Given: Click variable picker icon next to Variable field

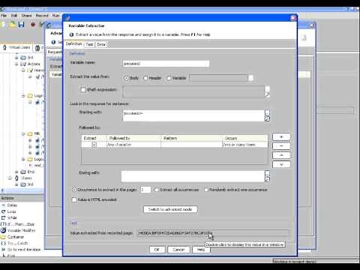Looking at the screenshot, I should click(250, 78).
